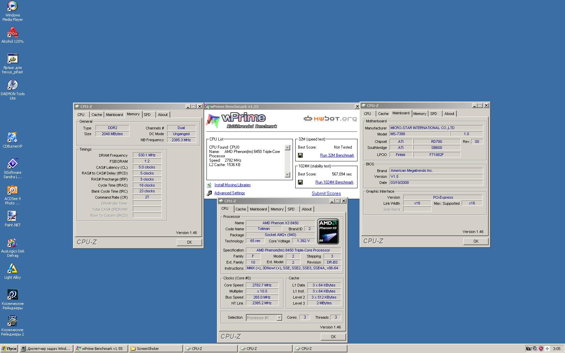
Task: Open Processor #1 selection dropdown
Action: [x=264, y=318]
